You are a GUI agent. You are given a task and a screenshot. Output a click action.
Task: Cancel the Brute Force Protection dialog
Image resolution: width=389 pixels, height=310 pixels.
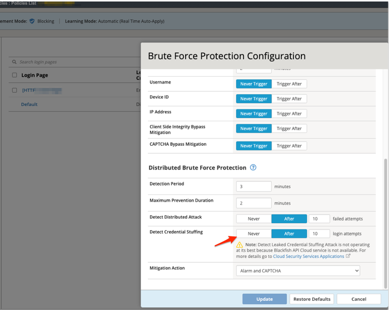[358, 299]
